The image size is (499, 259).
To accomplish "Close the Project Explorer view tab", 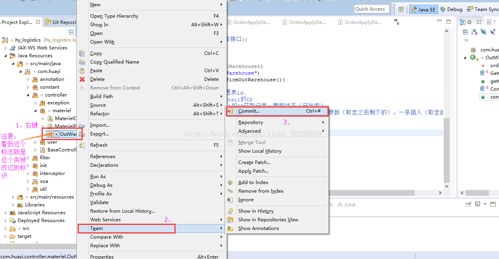I will tap(38, 22).
